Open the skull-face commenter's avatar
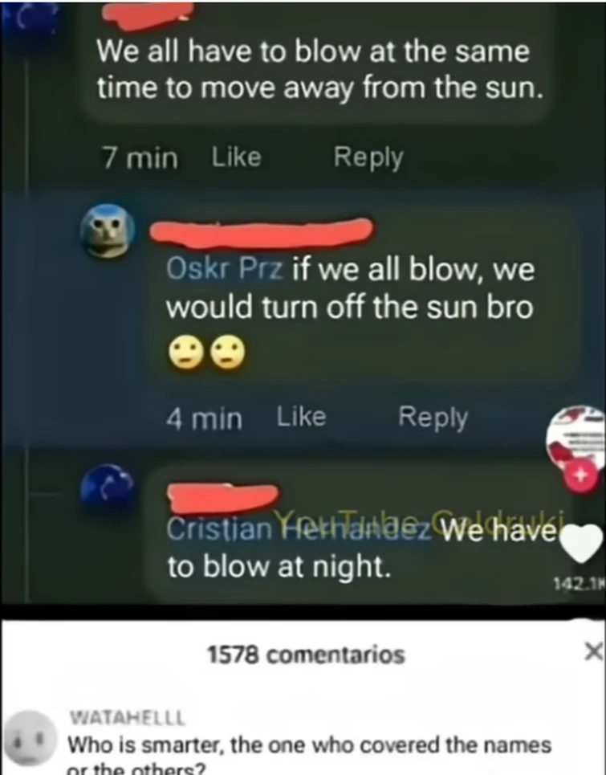 click(x=108, y=230)
